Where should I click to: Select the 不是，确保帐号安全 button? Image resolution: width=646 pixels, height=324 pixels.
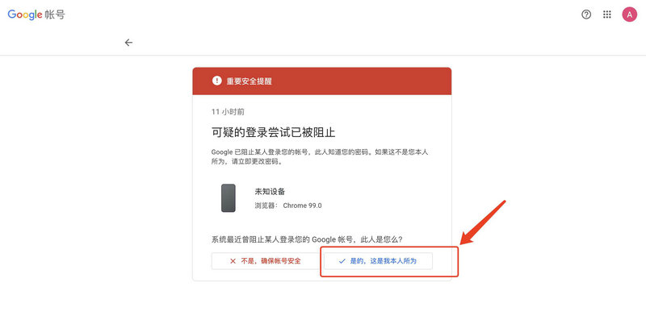click(266, 261)
